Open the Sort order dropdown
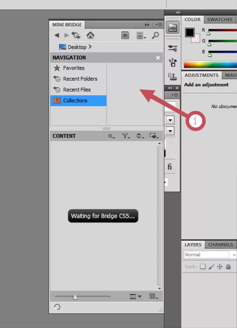The height and width of the screenshot is (328, 237). pyautogui.click(x=140, y=136)
